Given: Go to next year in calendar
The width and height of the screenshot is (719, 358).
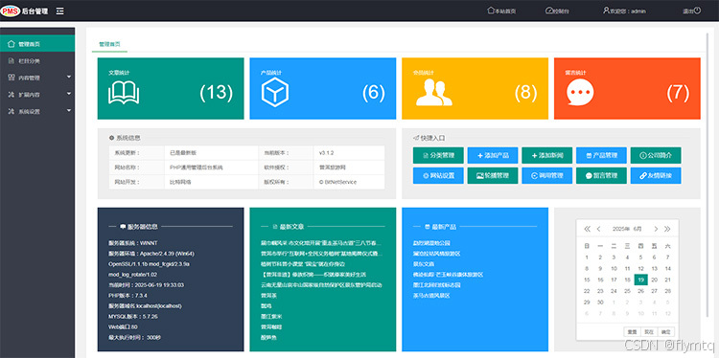Looking at the screenshot, I should click(667, 229).
